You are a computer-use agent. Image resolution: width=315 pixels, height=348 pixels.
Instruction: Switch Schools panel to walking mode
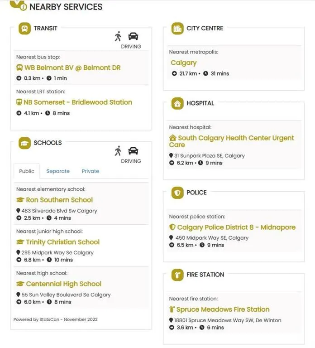coord(118,151)
